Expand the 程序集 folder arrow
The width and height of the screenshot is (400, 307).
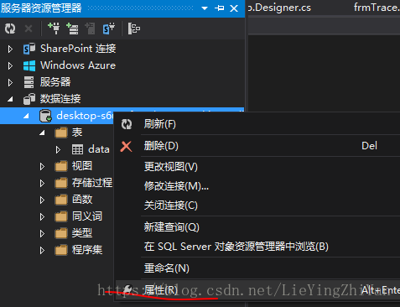coord(42,250)
